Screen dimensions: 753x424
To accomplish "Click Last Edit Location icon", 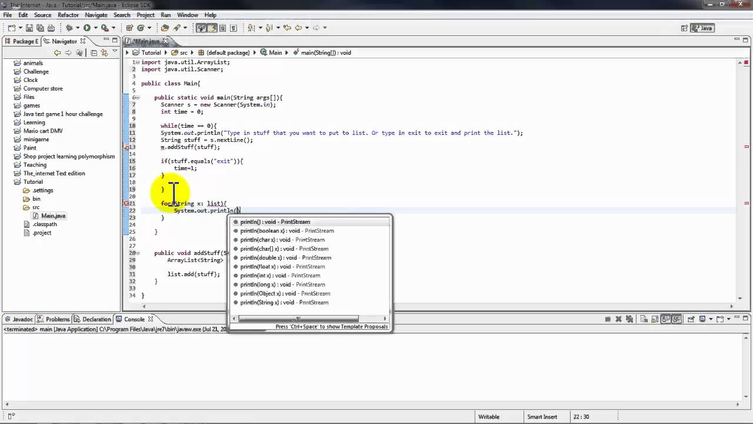I will coord(287,28).
